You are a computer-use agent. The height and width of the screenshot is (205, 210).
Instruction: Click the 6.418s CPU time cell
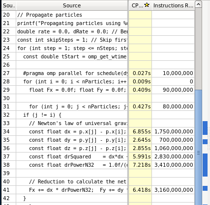140,190
